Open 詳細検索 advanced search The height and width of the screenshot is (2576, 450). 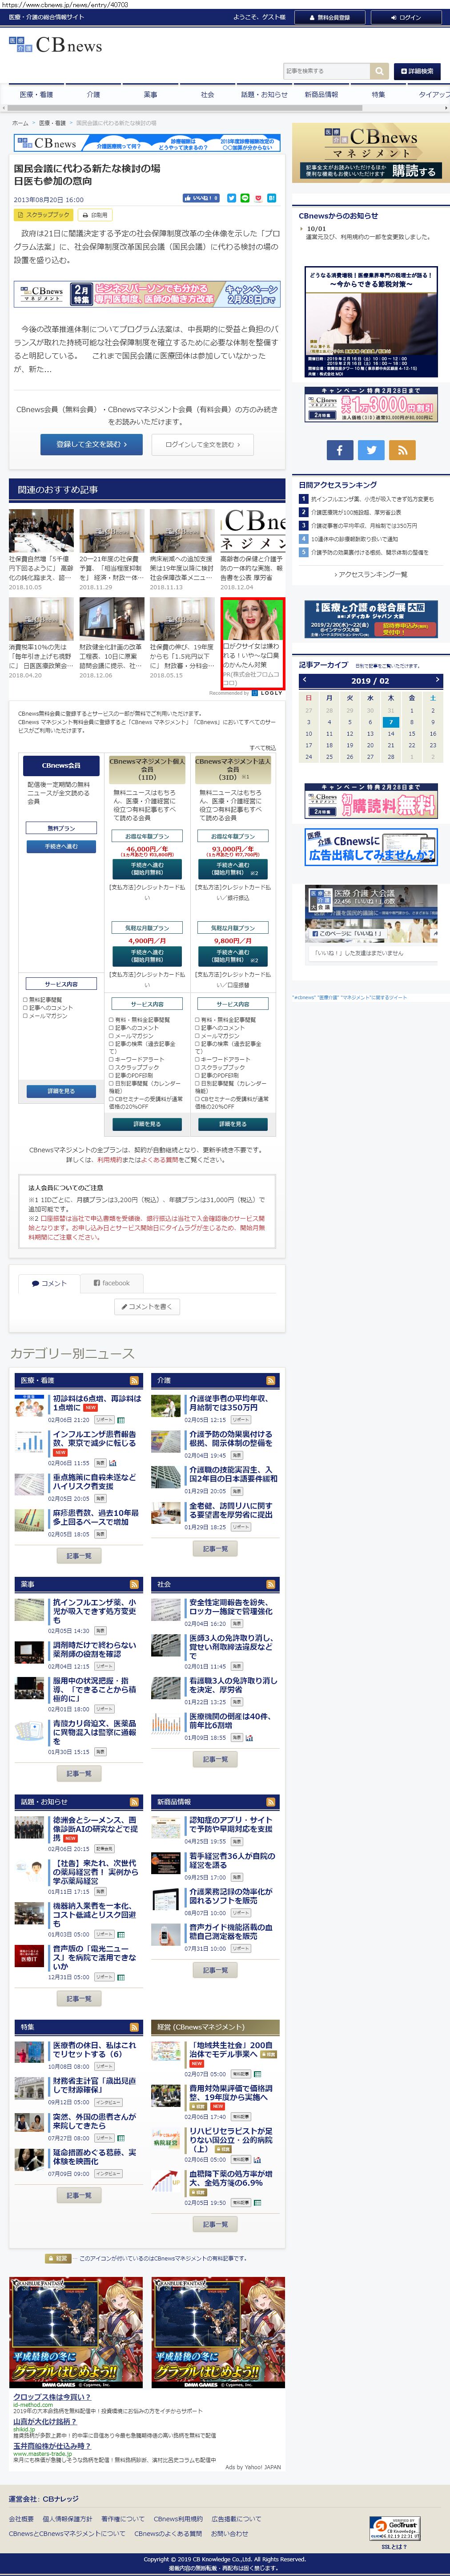[x=418, y=71]
